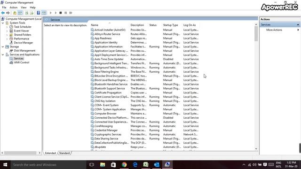Expand the Performance node
The width and height of the screenshot is (301, 169).
click(x=7, y=38)
